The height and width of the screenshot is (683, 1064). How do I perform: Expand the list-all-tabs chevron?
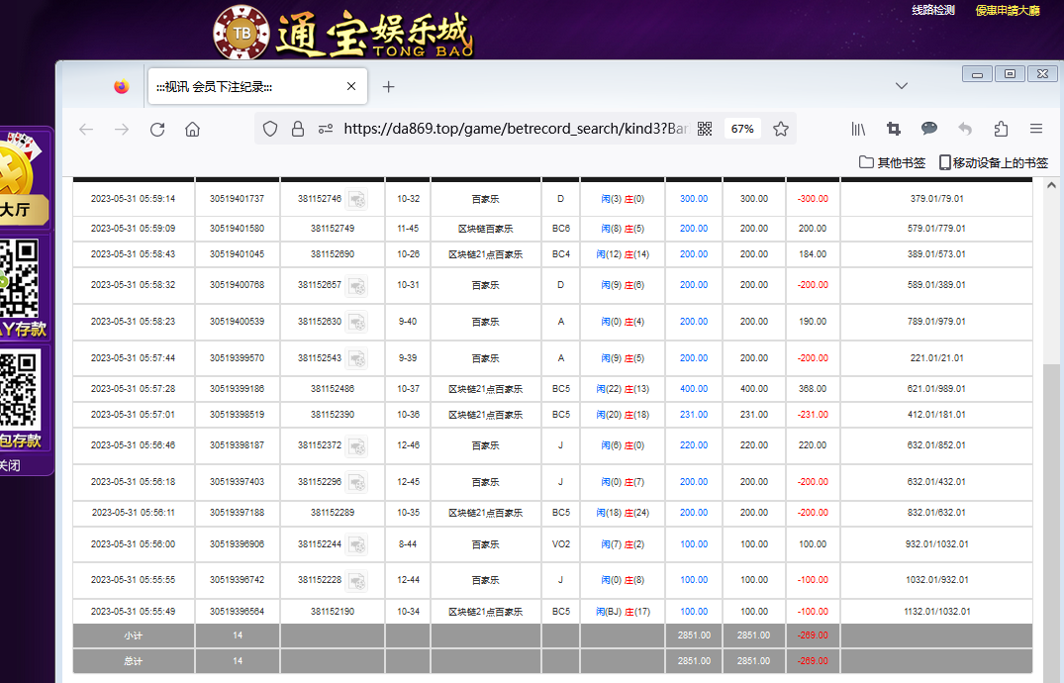click(902, 86)
